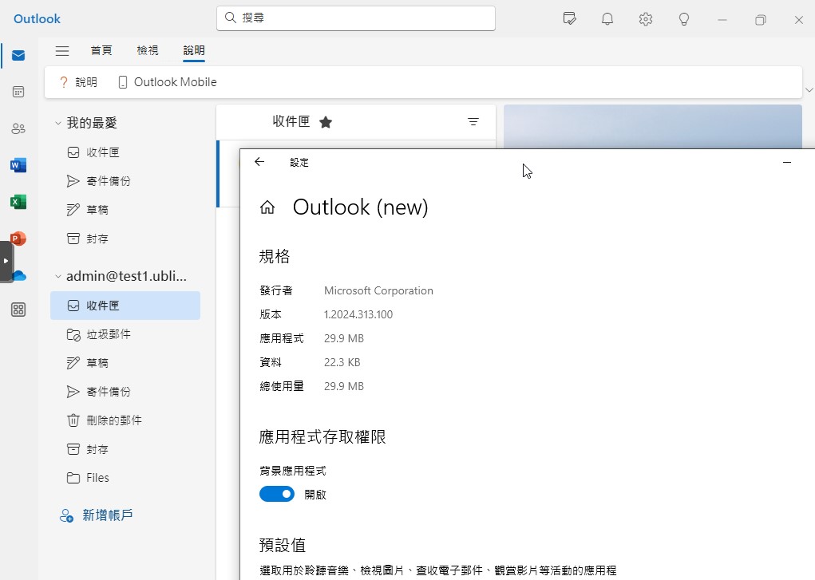The height and width of the screenshot is (580, 815).
Task: Open the inbox filter icon
Action: (x=473, y=122)
